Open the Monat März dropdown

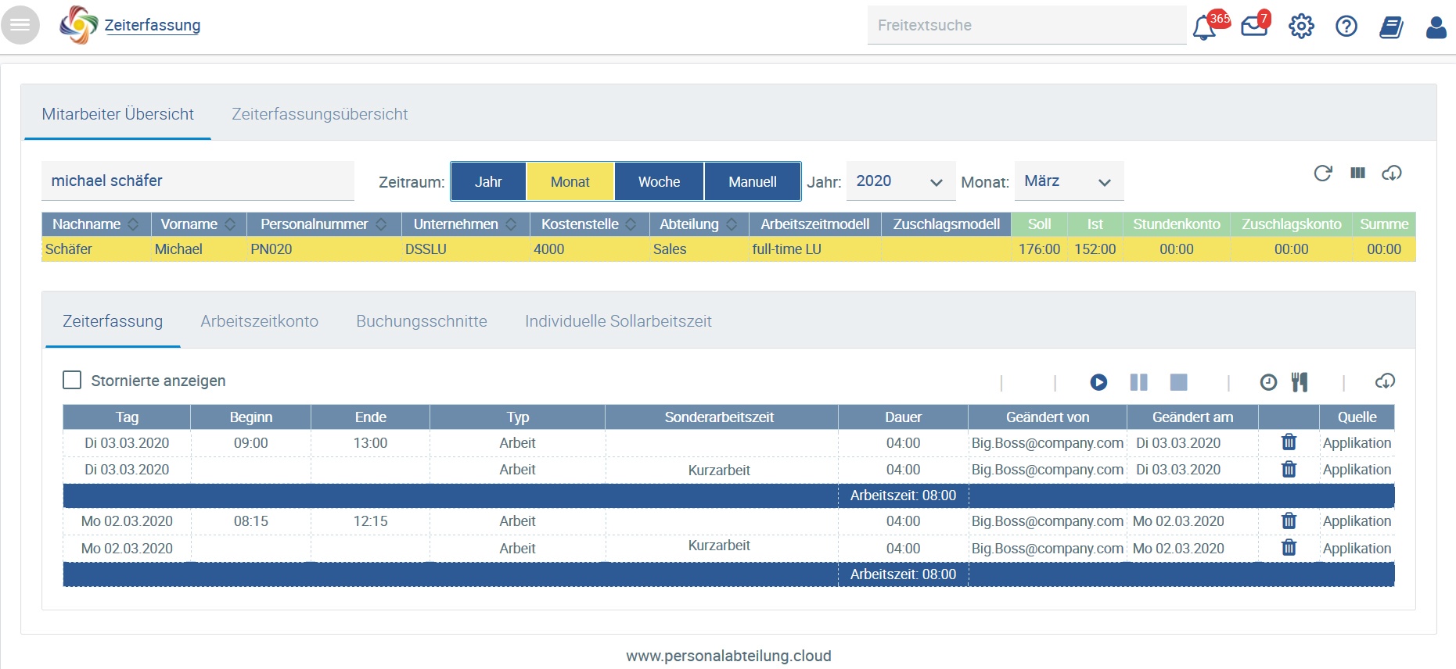coord(1069,181)
